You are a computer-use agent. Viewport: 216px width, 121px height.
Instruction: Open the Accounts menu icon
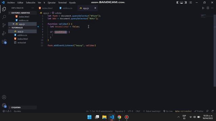(x=4, y=97)
